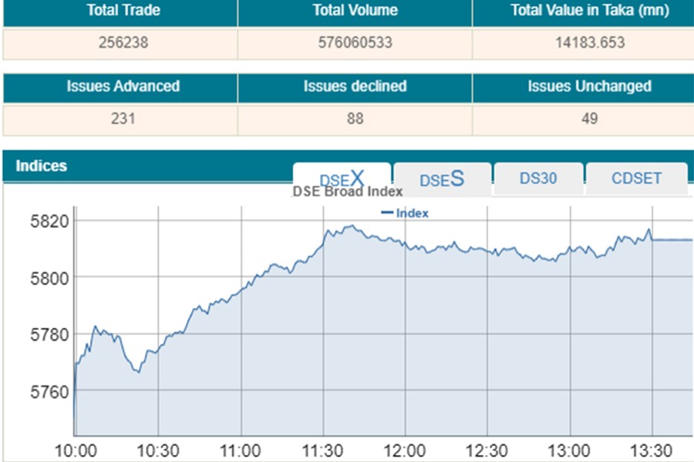Click the Indices section heading
The image size is (694, 462).
[42, 166]
